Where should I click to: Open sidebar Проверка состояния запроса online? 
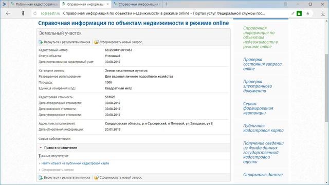(x=262, y=64)
